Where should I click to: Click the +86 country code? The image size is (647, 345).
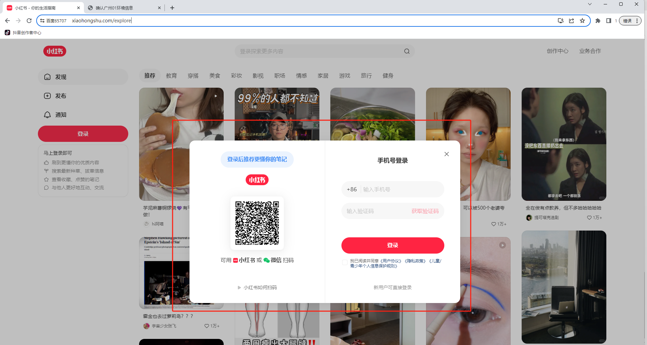[352, 189]
